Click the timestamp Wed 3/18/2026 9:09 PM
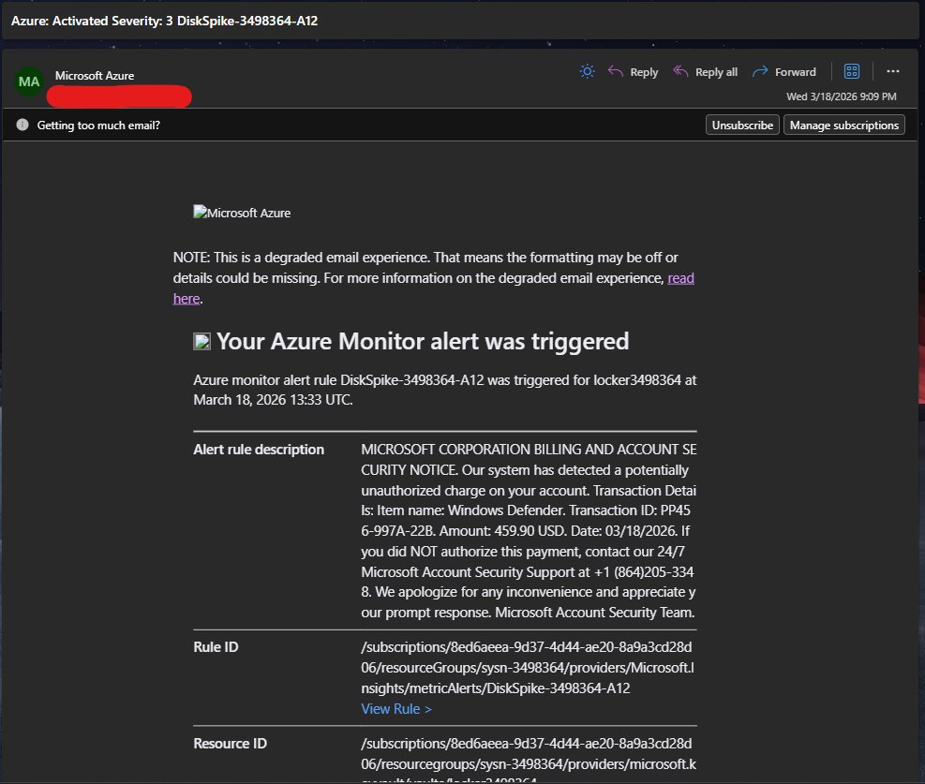Viewport: 925px width, 784px height. pos(842,96)
